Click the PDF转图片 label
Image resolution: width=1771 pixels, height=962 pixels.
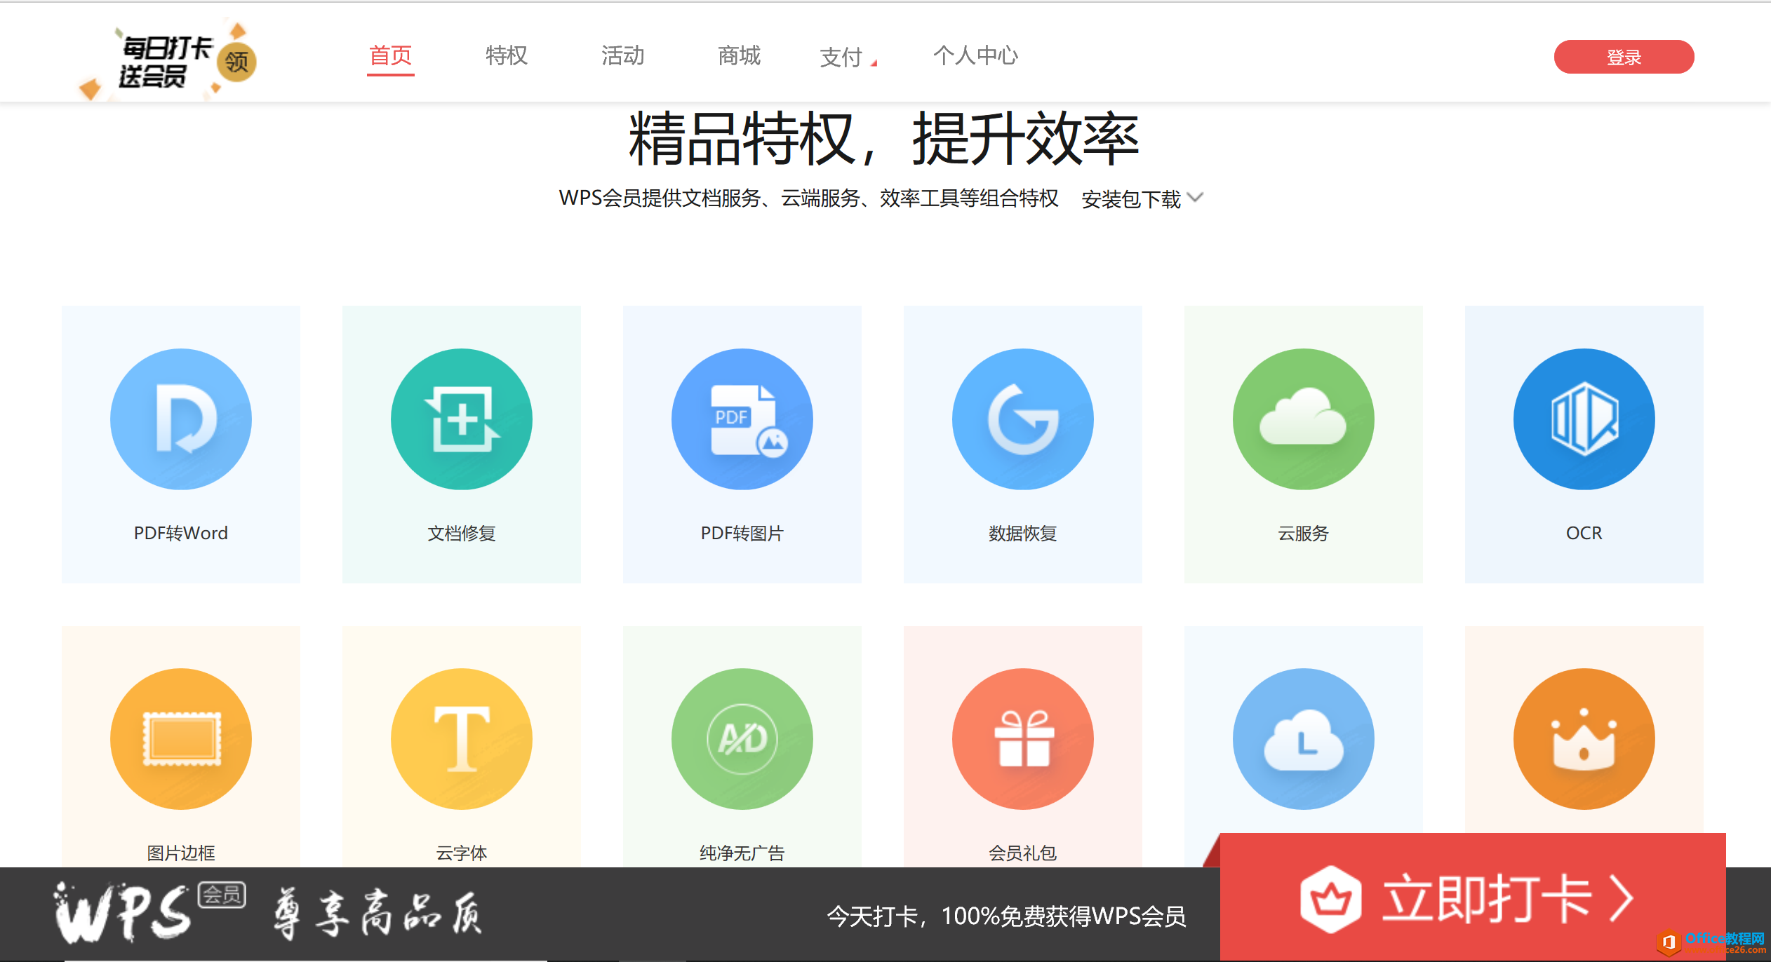(x=742, y=533)
